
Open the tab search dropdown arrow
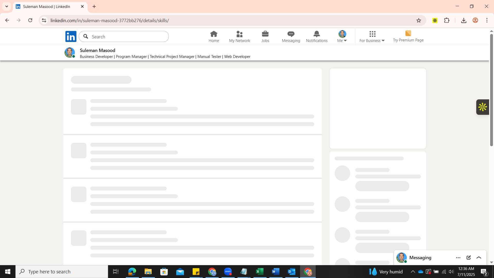[x=7, y=6]
